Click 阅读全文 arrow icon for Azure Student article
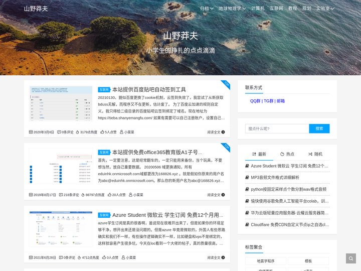The width and height of the screenshot is (361, 271). tap(223, 257)
